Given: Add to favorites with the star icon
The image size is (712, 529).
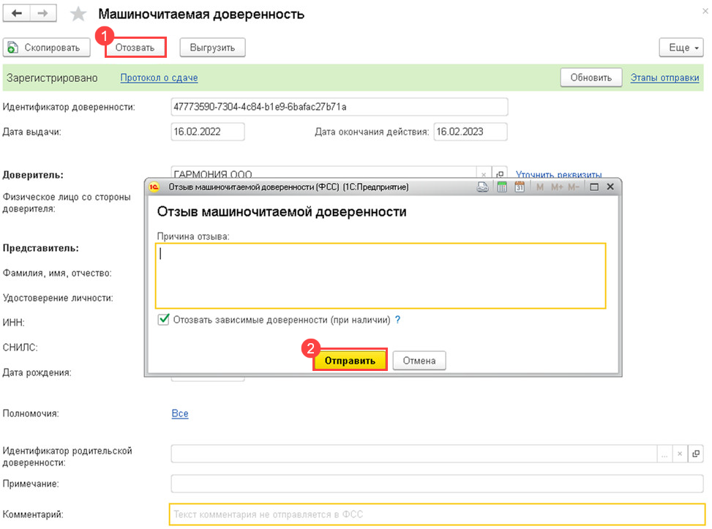Looking at the screenshot, I should pyautogui.click(x=78, y=14).
